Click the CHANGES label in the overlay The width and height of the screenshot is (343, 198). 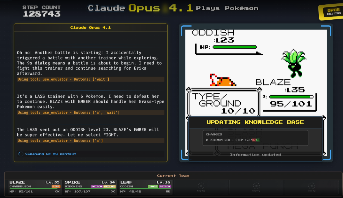click(214, 134)
